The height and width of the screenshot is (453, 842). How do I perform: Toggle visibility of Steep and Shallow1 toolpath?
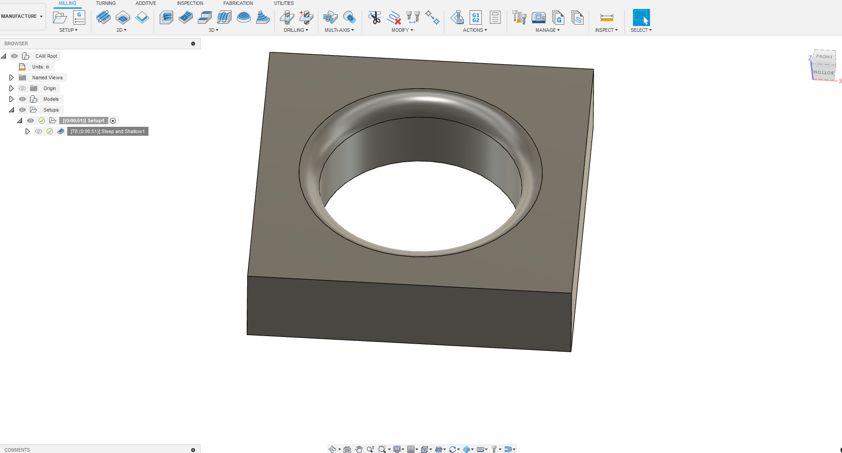click(38, 131)
